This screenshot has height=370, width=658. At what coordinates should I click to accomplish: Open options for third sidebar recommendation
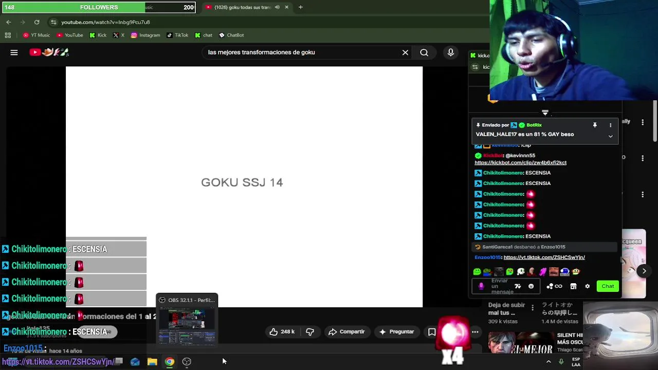click(x=643, y=195)
